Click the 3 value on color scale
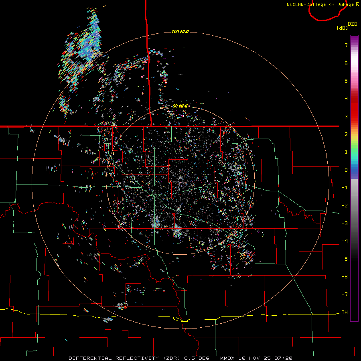The image size is (361, 361). tap(346, 116)
